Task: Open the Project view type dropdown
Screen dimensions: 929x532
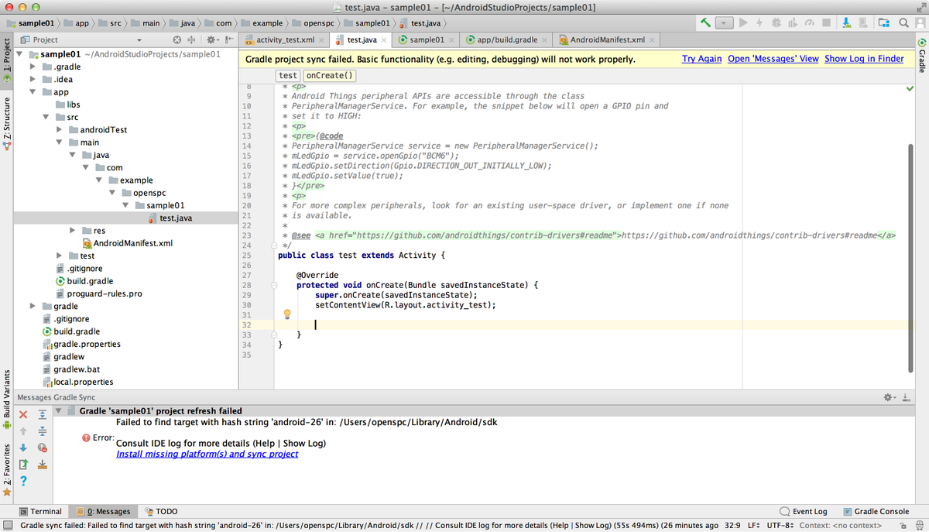Action: (139, 39)
